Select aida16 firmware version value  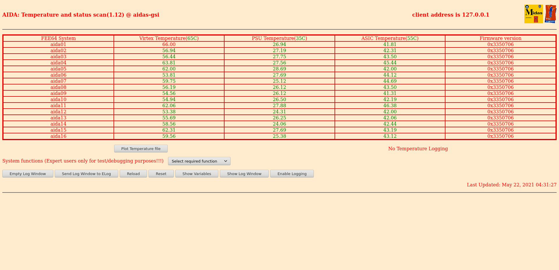pos(500,136)
